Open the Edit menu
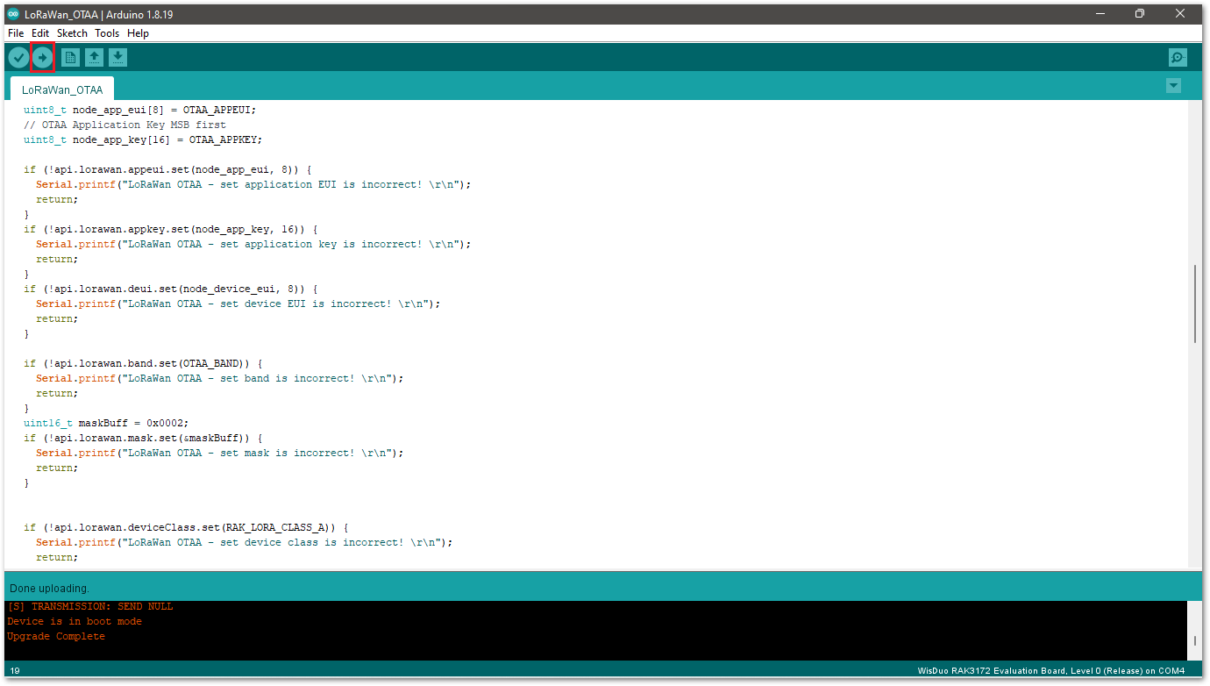 40,33
